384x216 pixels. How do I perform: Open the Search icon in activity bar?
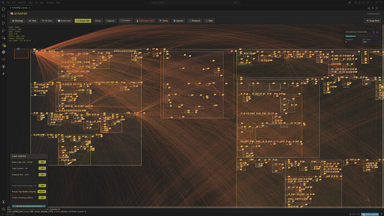[x=3, y=16]
